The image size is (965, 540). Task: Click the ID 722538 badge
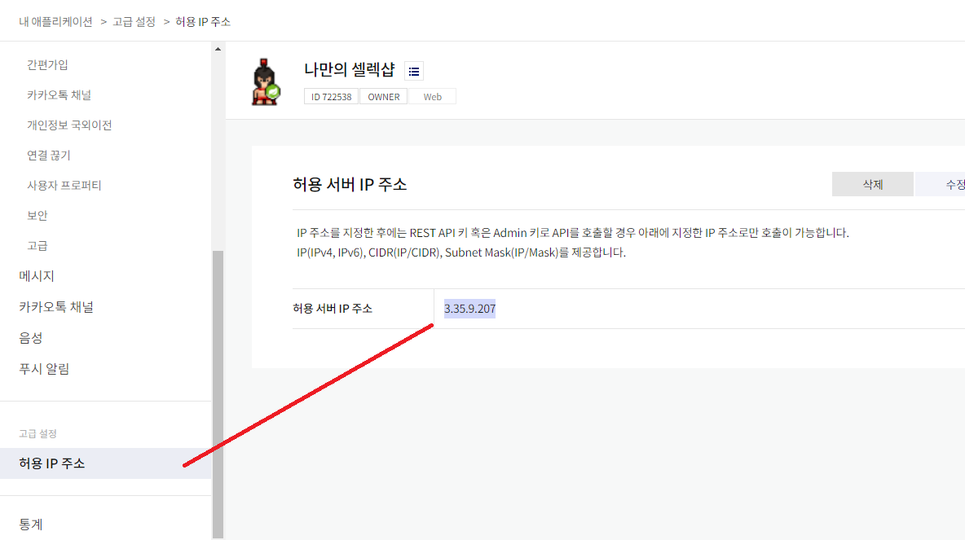[331, 97]
